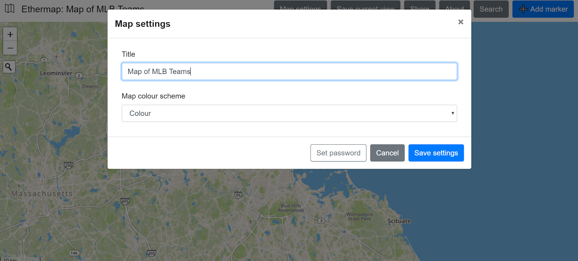
Task: Zoom in on the map
Action: [10, 35]
